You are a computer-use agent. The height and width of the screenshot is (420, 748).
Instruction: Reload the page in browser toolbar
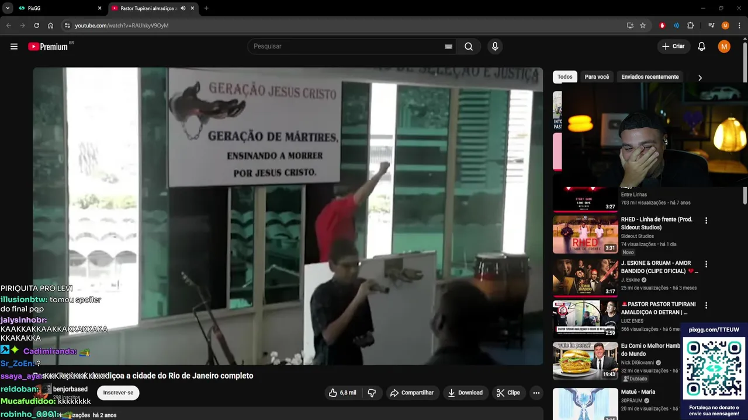[x=36, y=26]
